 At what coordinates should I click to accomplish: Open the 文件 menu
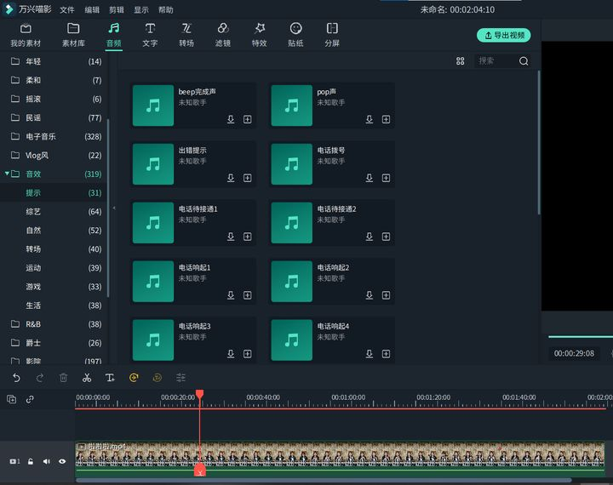67,9
